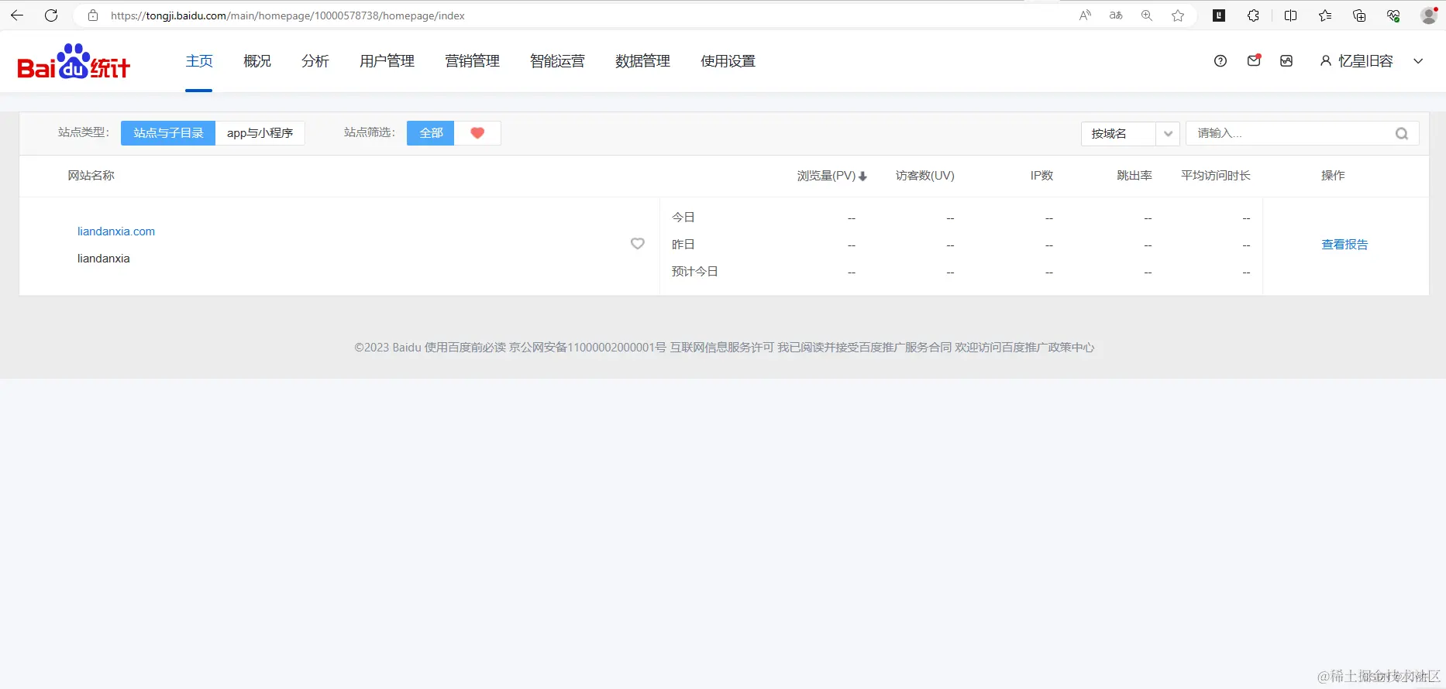Go back with browser back arrow
Viewport: 1446px width, 689px height.
pos(16,15)
